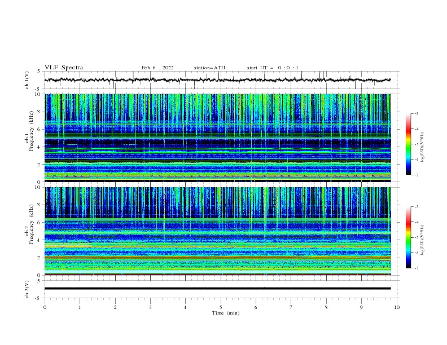
Task: Click time axis tick label "8"
Action: pyautogui.click(x=326, y=307)
